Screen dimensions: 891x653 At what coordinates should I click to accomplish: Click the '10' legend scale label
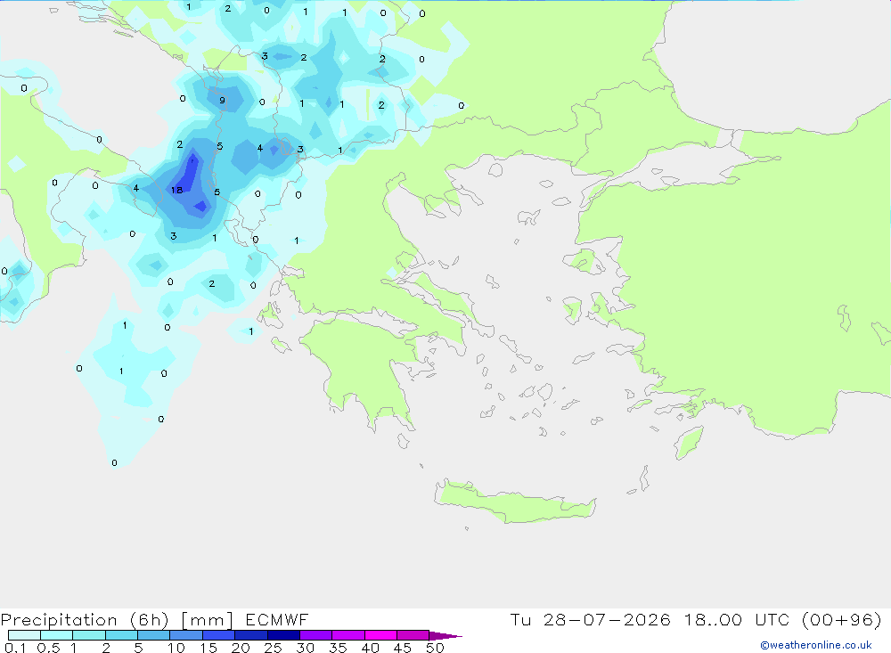tap(176, 648)
